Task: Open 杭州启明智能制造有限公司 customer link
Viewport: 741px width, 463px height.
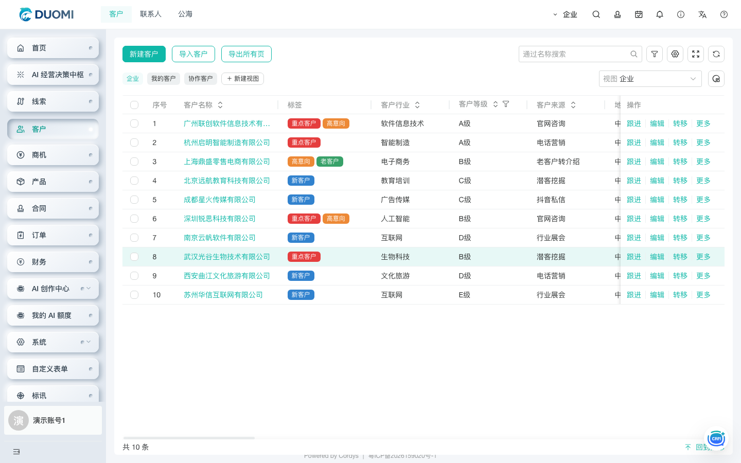Action: pos(227,143)
